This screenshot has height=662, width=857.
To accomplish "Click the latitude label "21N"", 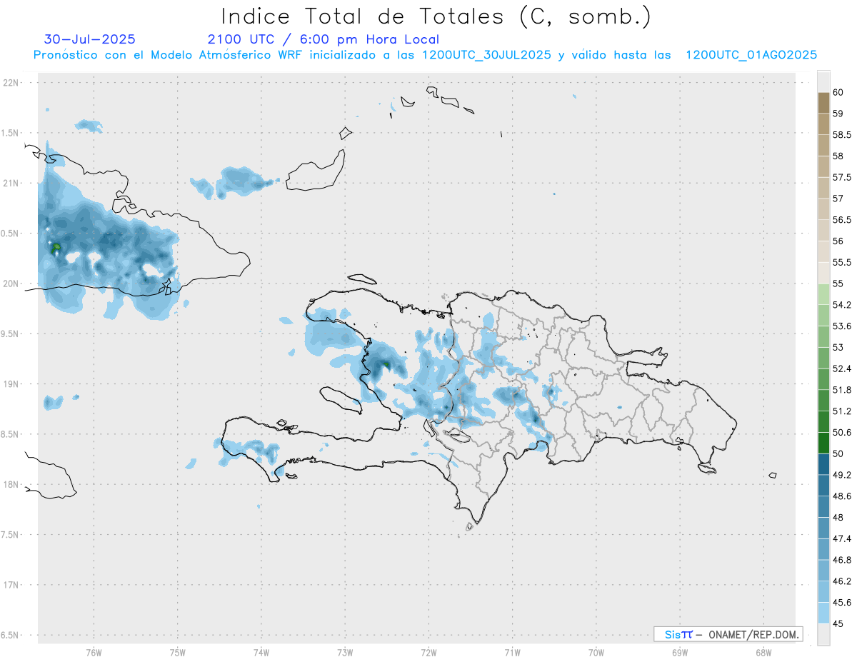I will pyautogui.click(x=12, y=184).
